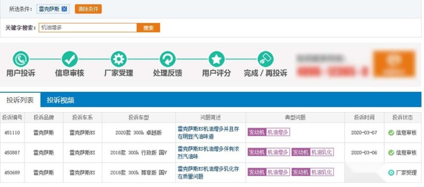This screenshot has width=424, height=187.
Task: Click the 厂家受理 status text in row 450689
Action: tap(406, 173)
